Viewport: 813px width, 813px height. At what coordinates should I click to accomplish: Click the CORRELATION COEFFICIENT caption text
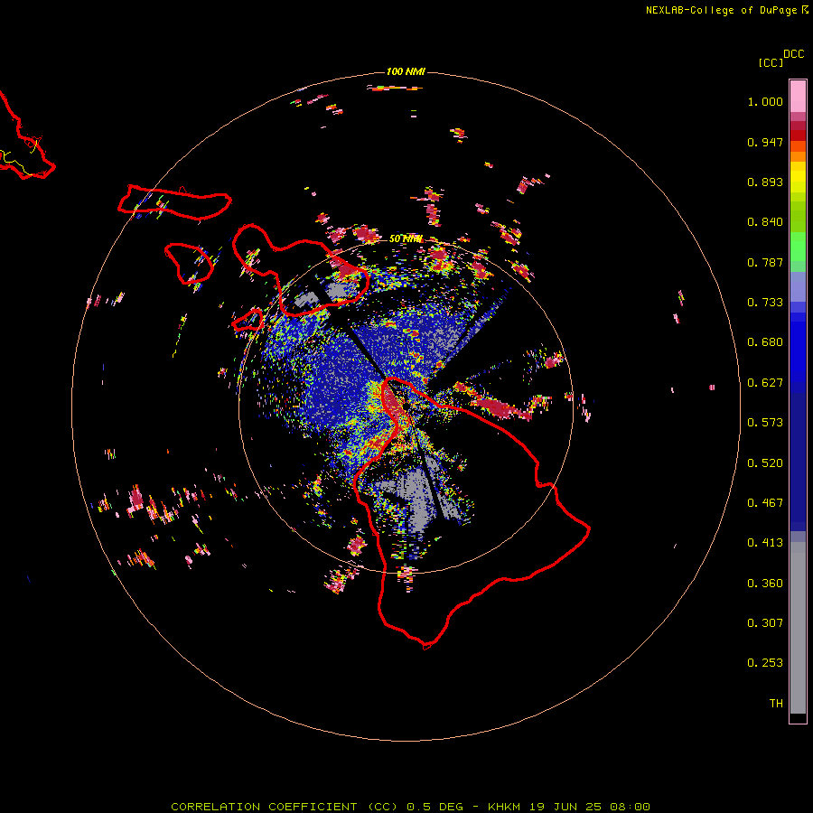click(x=264, y=807)
